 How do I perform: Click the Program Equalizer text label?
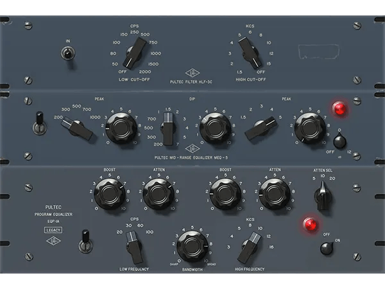[x=53, y=215]
